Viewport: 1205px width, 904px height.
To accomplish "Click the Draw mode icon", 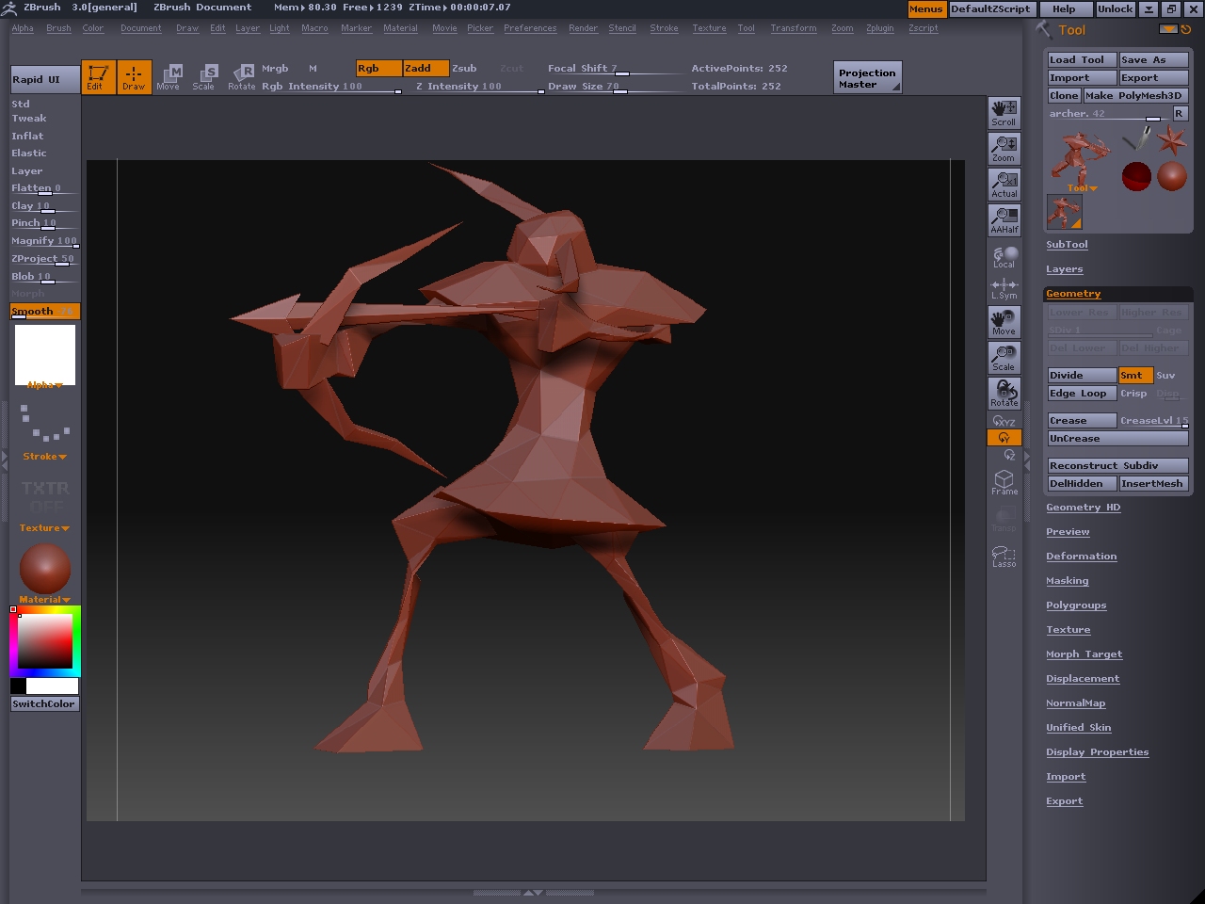I will (x=134, y=77).
